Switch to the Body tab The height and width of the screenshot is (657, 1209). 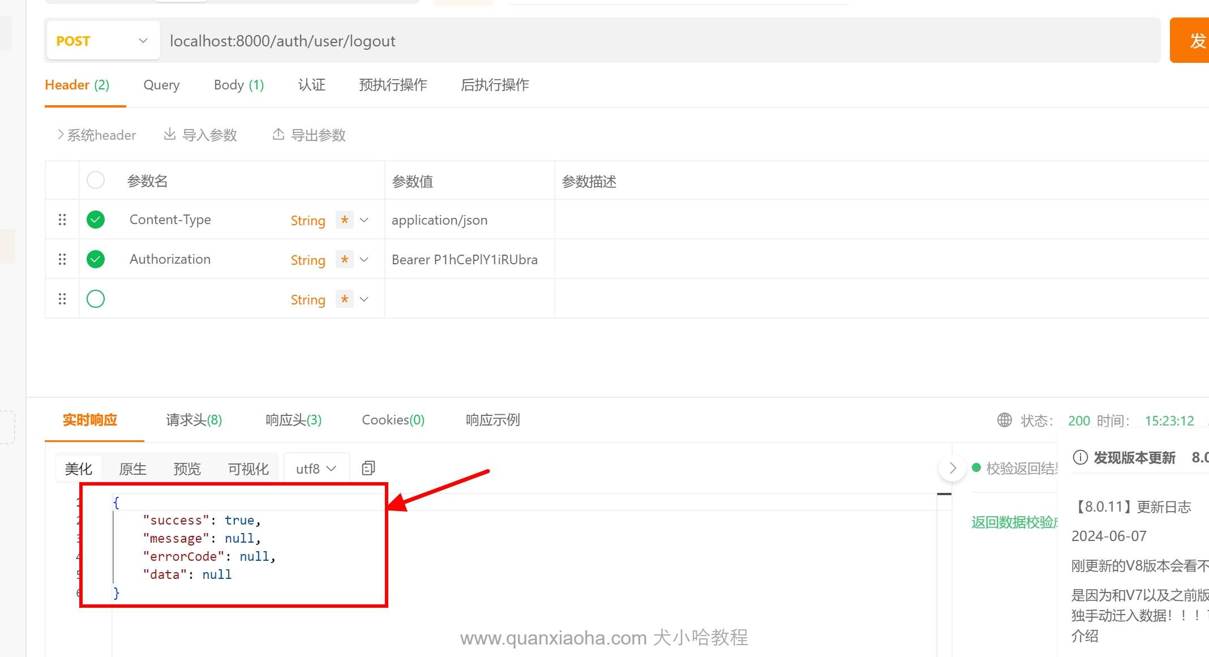pos(238,85)
